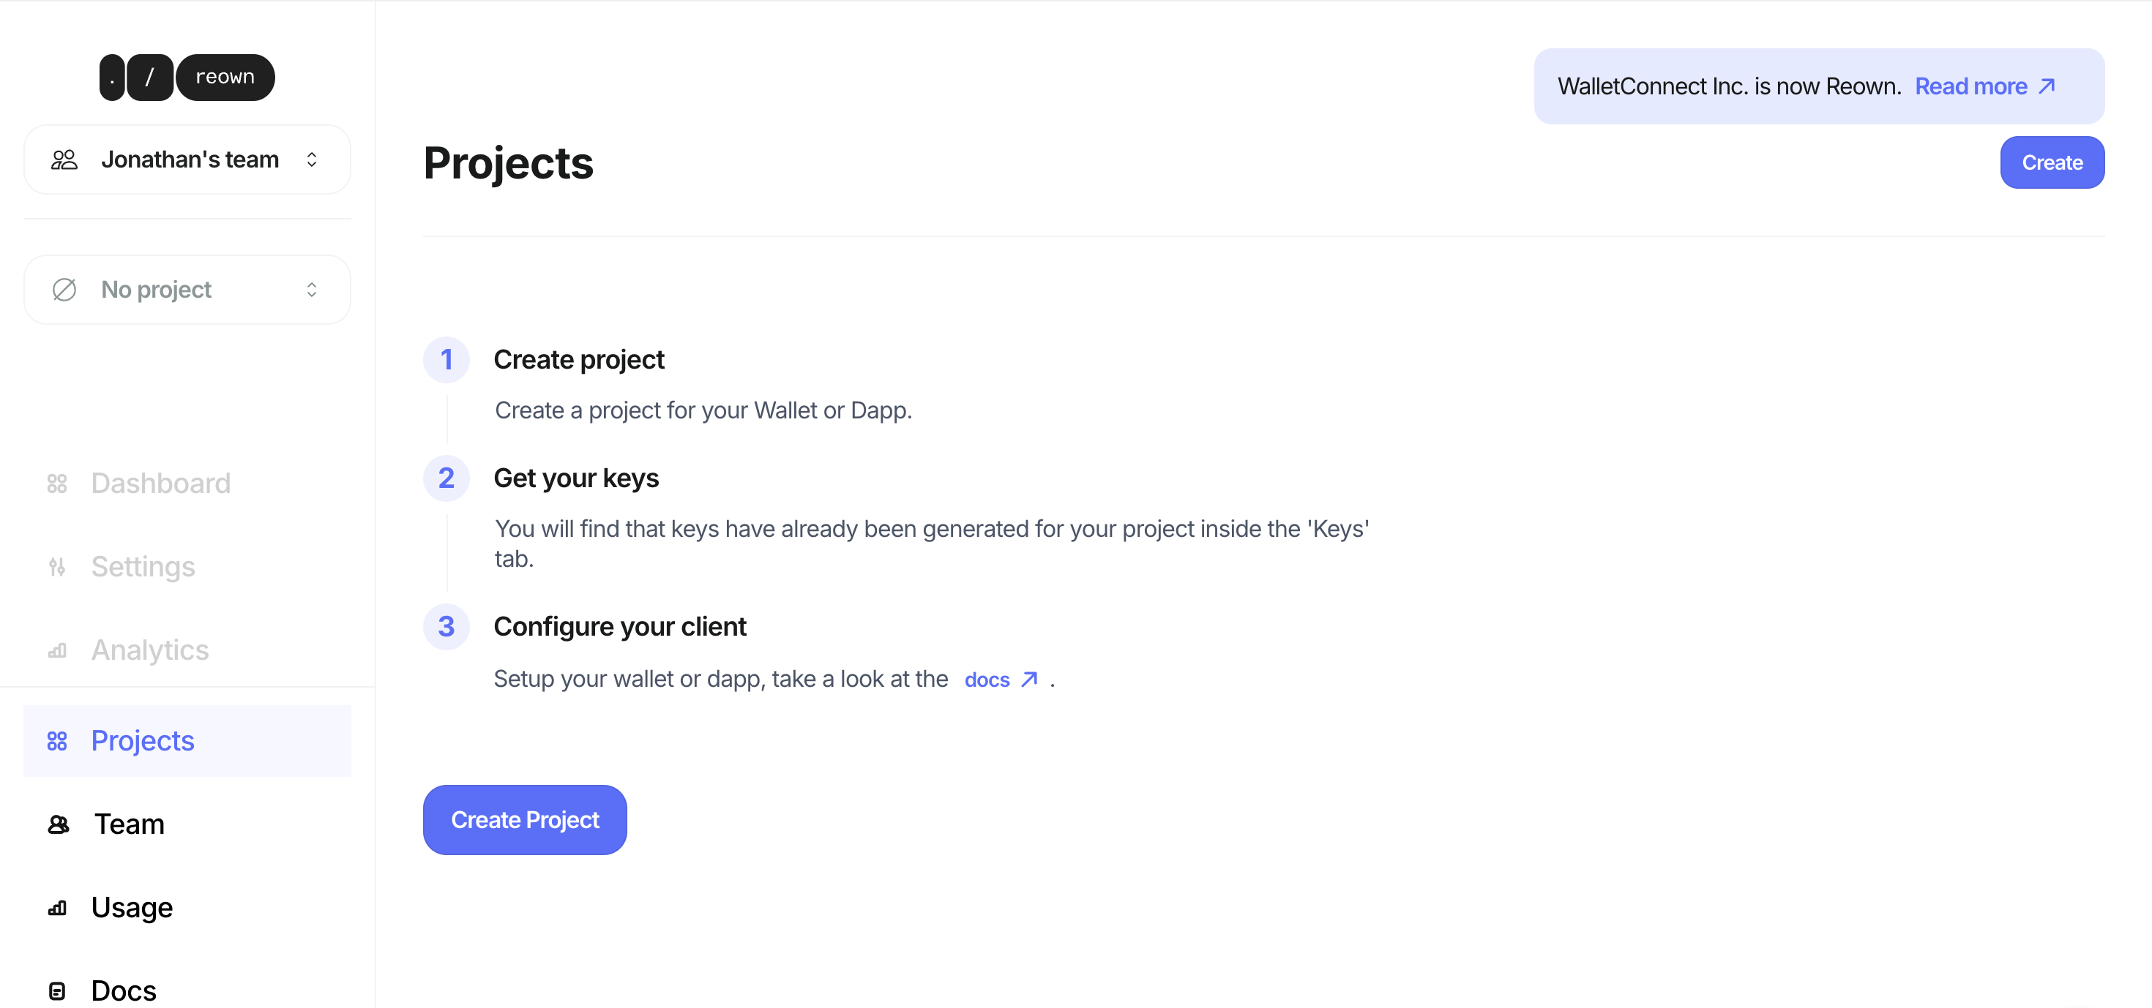The image size is (2152, 1008).
Task: Open the Jonathan's team switcher dropdown
Action: pyautogui.click(x=190, y=159)
